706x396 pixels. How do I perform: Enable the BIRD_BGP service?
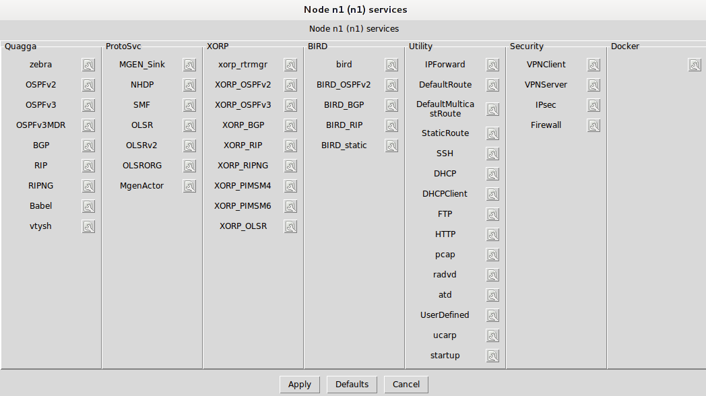(x=344, y=105)
